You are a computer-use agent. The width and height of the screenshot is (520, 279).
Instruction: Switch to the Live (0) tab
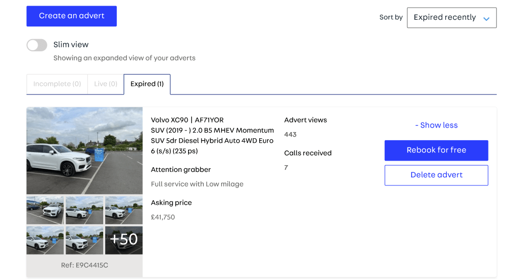click(105, 84)
